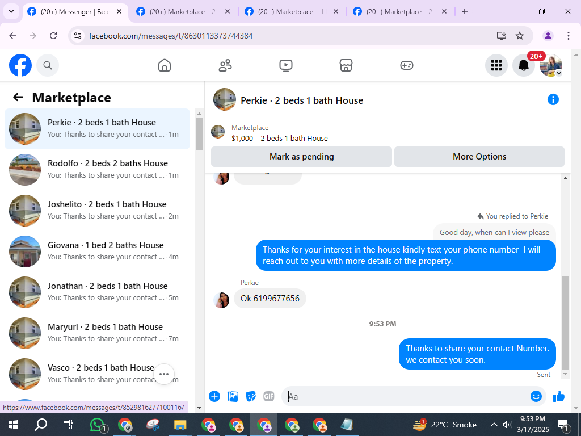Open the tab search dropdown arrow
581x436 pixels.
click(x=11, y=11)
